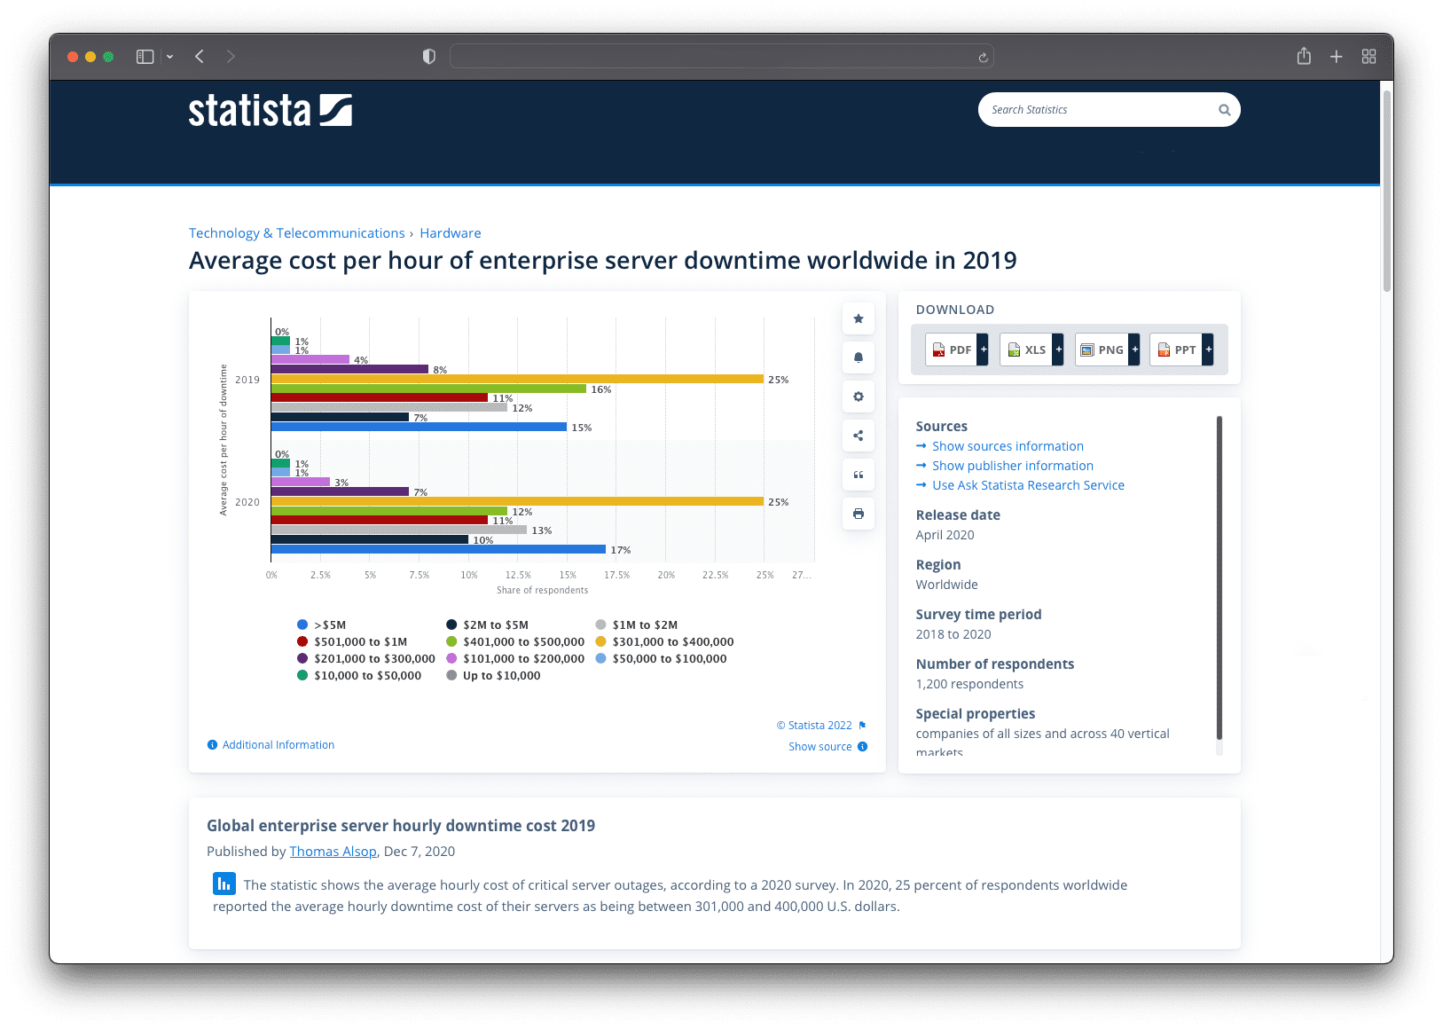Click Show sources information link
Screen dimensions: 1443x1029
pyautogui.click(x=1007, y=446)
